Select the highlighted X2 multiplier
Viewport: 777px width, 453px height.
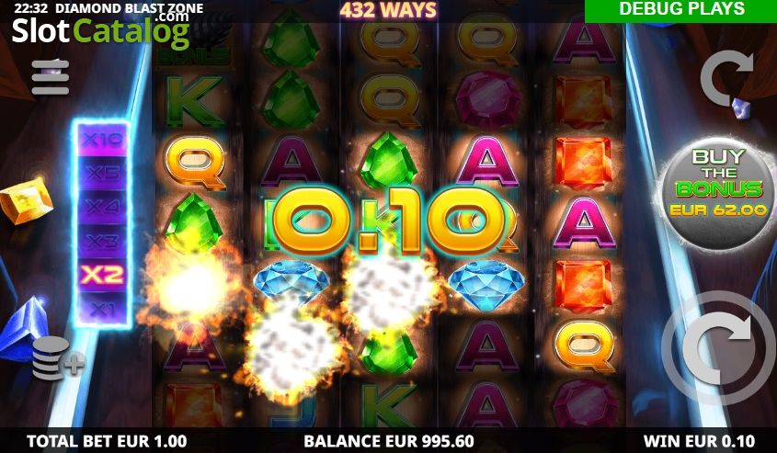102,275
